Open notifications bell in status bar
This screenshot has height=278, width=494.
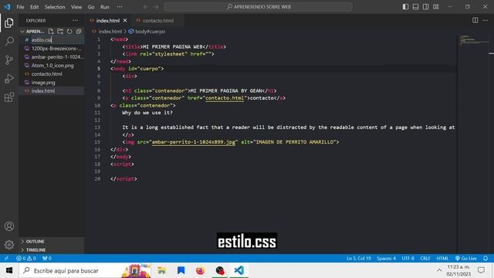[486, 258]
